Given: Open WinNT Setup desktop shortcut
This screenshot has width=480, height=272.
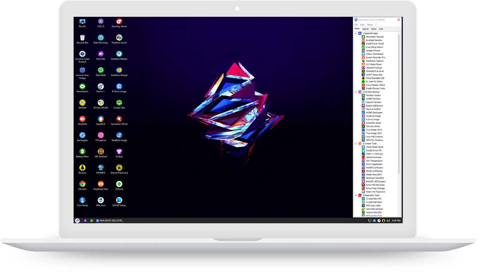Looking at the screenshot, I should click(119, 202).
